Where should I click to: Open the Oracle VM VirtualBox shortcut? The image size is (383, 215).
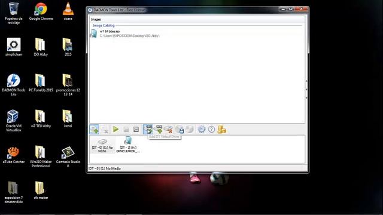tap(13, 121)
